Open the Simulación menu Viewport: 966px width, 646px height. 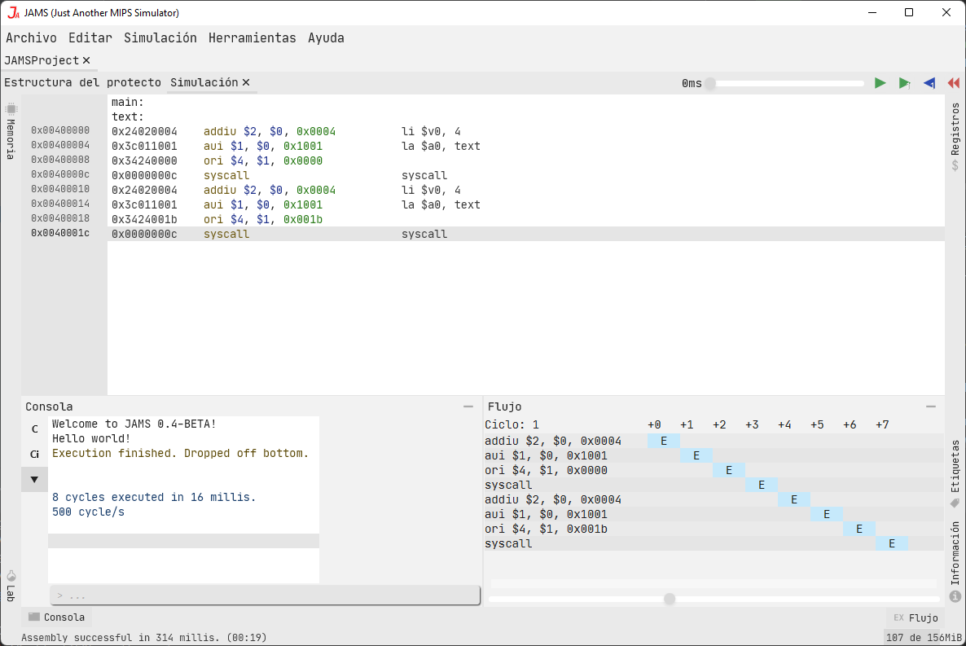160,37
